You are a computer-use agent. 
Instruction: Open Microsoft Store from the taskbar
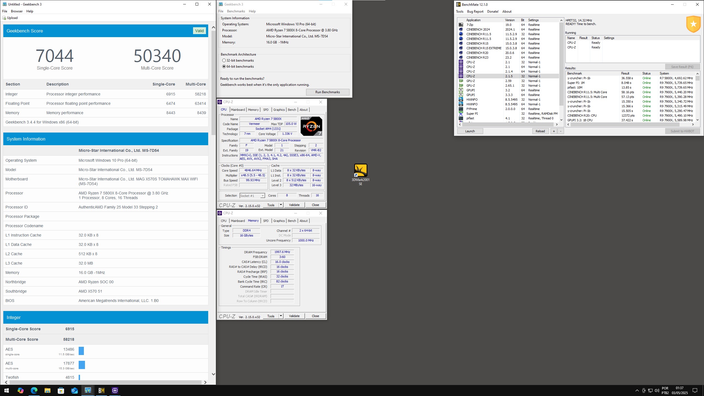pyautogui.click(x=61, y=391)
